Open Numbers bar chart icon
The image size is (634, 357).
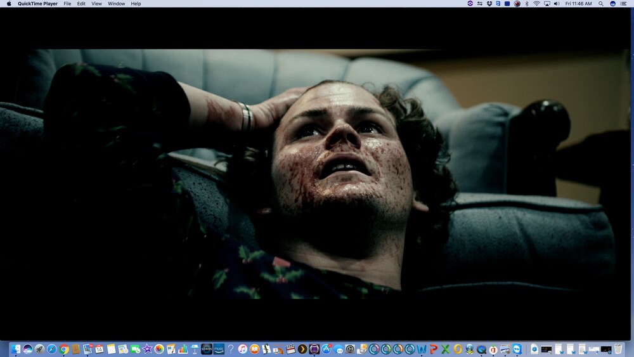[x=183, y=349]
